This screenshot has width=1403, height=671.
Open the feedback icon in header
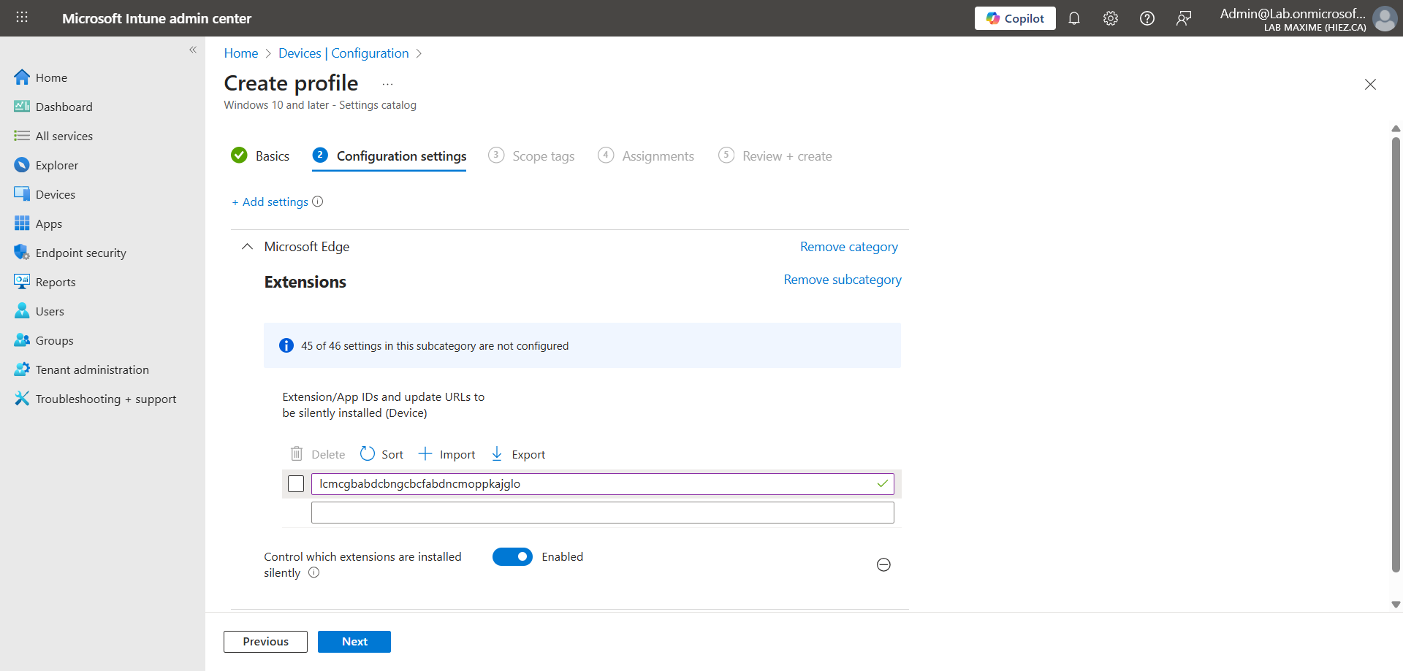[x=1183, y=18]
